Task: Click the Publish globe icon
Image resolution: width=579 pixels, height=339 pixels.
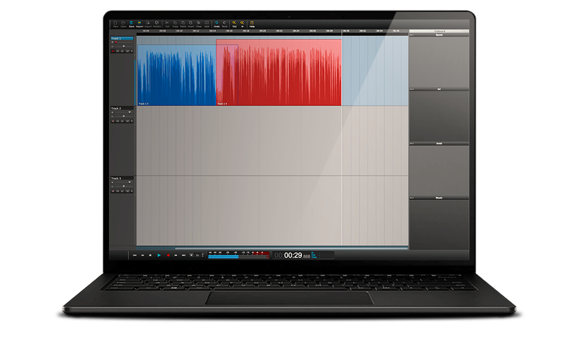Action: (157, 24)
